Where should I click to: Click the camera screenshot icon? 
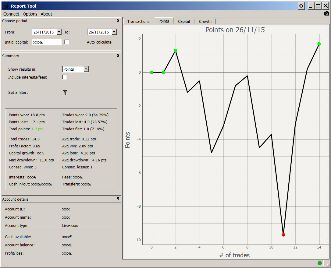point(326,14)
